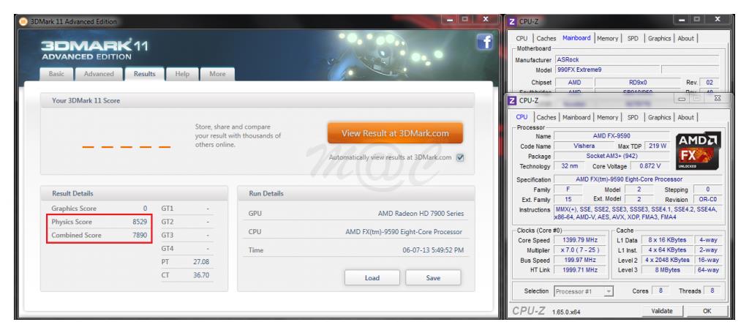
Task: Minimize the 3DMark 11 window
Action: pos(450,20)
